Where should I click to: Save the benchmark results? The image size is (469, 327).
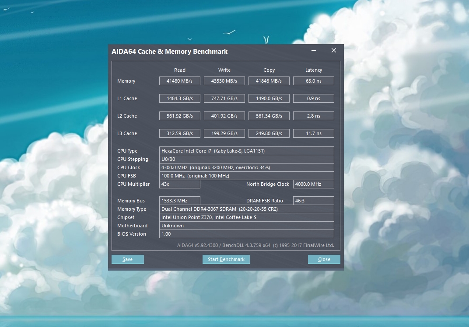[127, 259]
